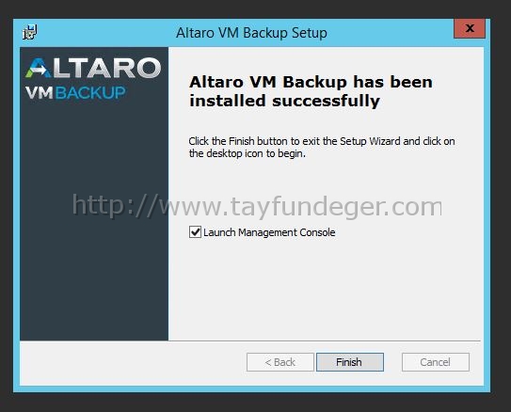Screen dimensions: 511x412
Task: Click the horizontal separator line above the buttons
Action: [x=250, y=341]
